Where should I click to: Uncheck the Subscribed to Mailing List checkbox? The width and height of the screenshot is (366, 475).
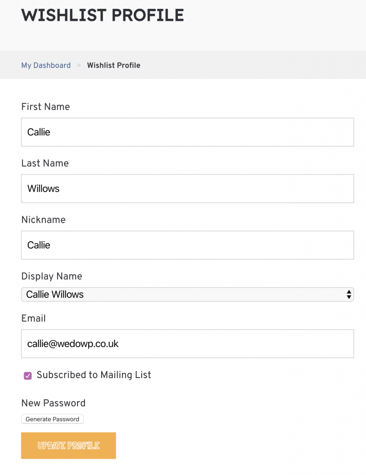tap(27, 376)
